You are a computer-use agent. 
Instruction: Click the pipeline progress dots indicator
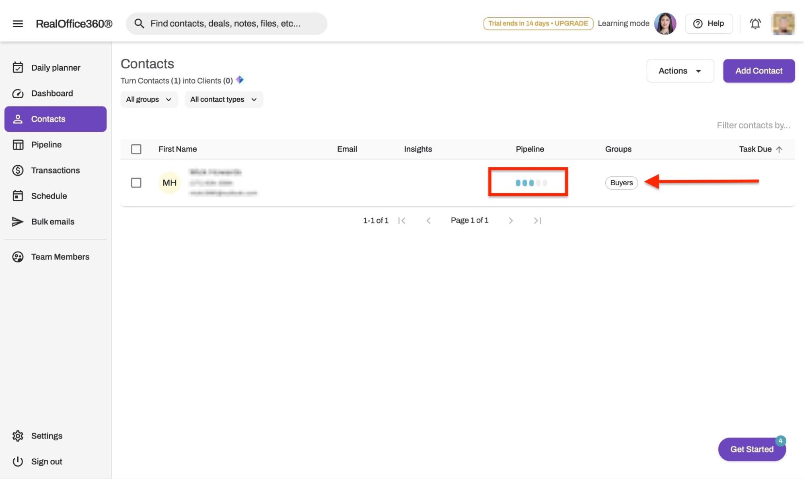(x=531, y=183)
